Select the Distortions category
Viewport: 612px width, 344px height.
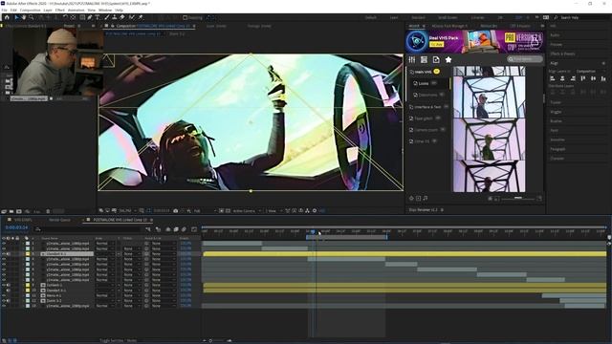(427, 95)
